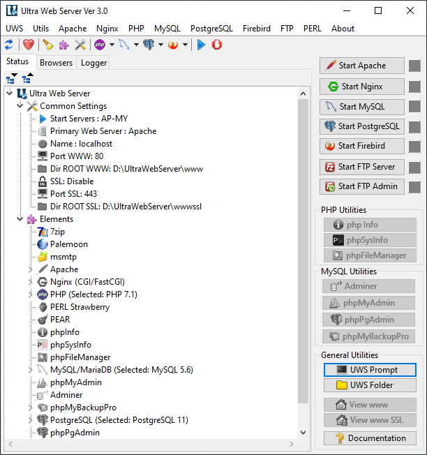
Task: Click the msmtp mail icon
Action: tap(43, 257)
